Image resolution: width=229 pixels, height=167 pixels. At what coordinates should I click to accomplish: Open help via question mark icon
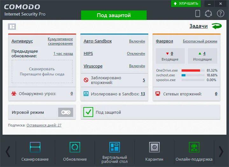pyautogui.click(x=220, y=14)
